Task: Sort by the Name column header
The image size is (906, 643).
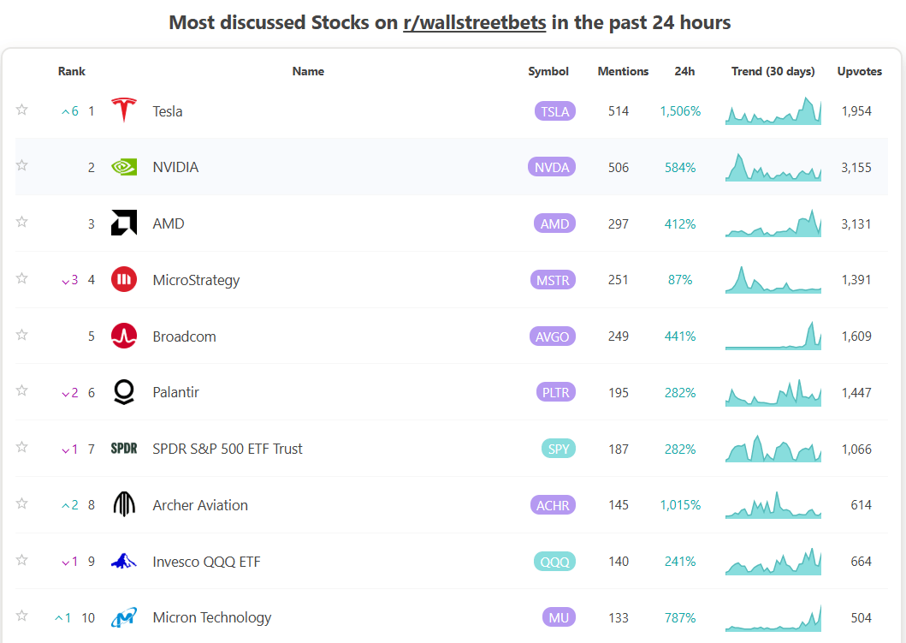Action: point(308,71)
